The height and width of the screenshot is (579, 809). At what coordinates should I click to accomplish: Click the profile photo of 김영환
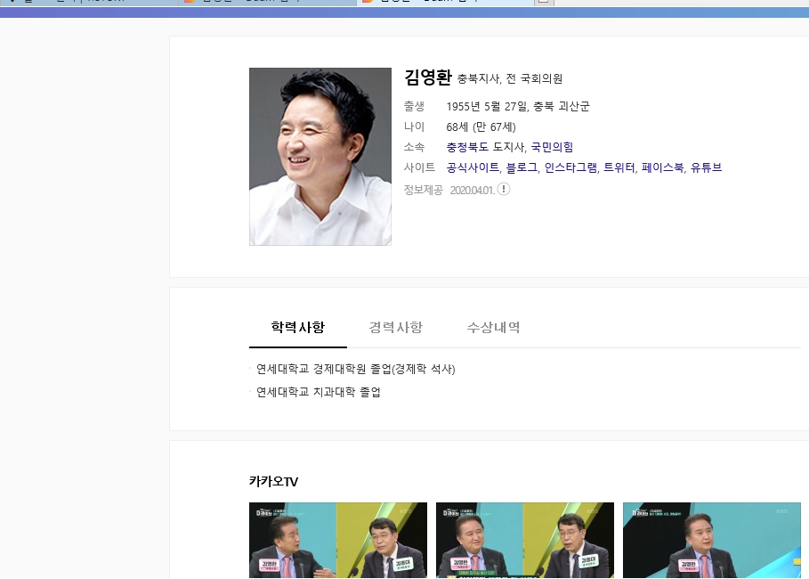(320, 157)
